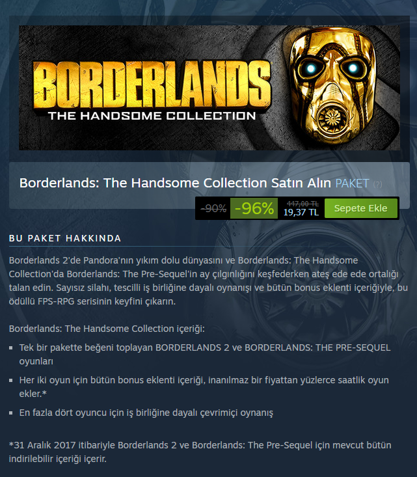Click the PAKET label next to title
417x477 pixels.
click(x=352, y=184)
